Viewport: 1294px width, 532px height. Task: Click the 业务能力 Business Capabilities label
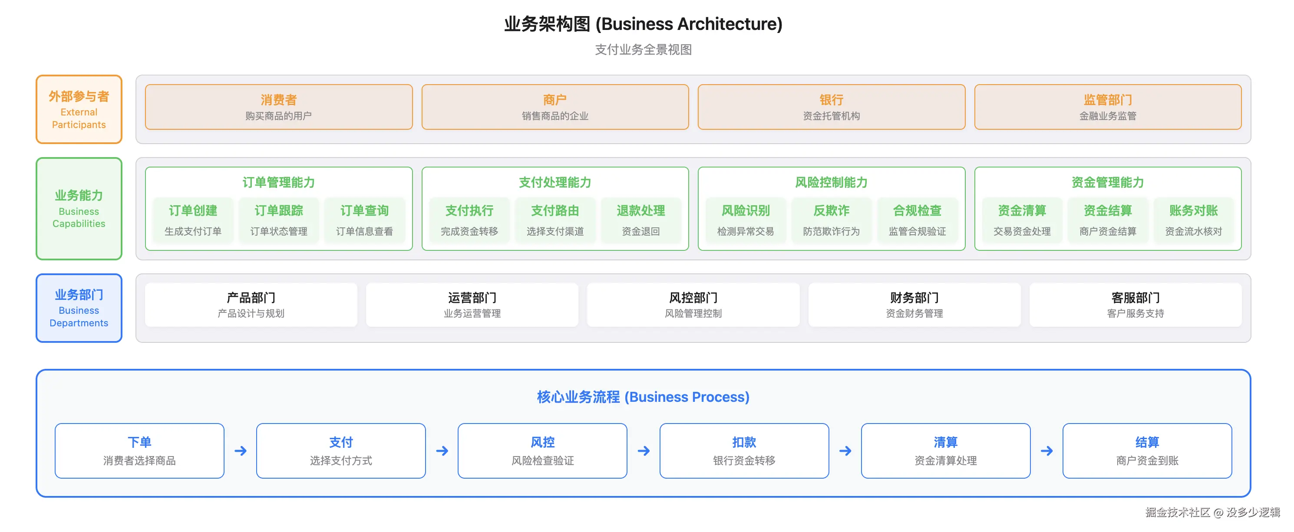tap(79, 209)
